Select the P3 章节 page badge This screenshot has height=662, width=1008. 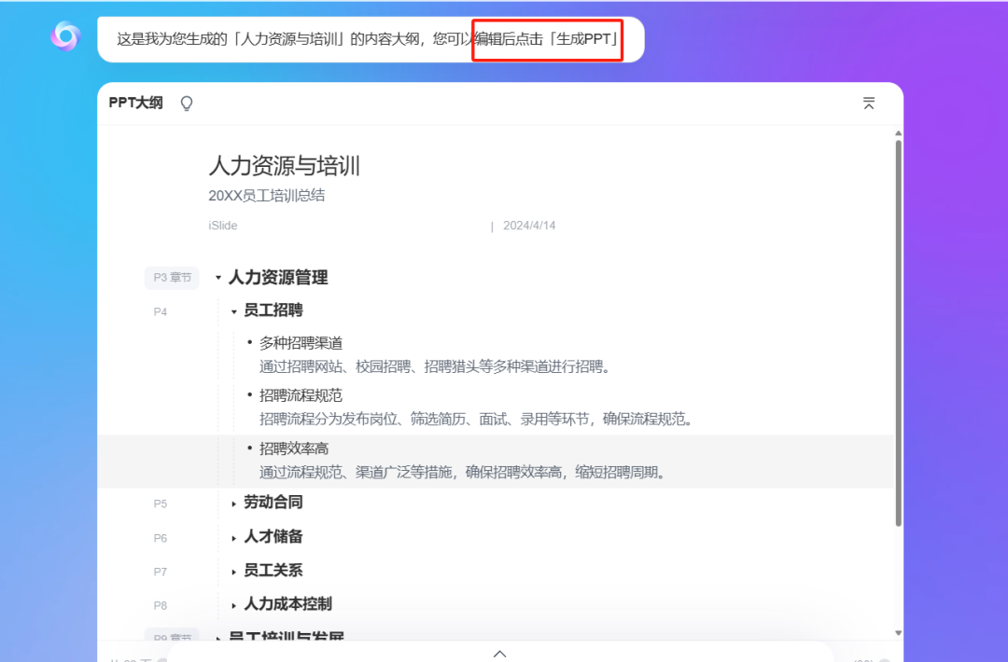click(172, 277)
